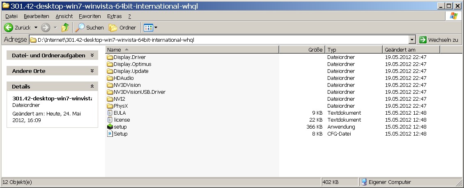The height and width of the screenshot is (188, 464).
Task: Click the folder icon in title bar
Action: coord(6,6)
